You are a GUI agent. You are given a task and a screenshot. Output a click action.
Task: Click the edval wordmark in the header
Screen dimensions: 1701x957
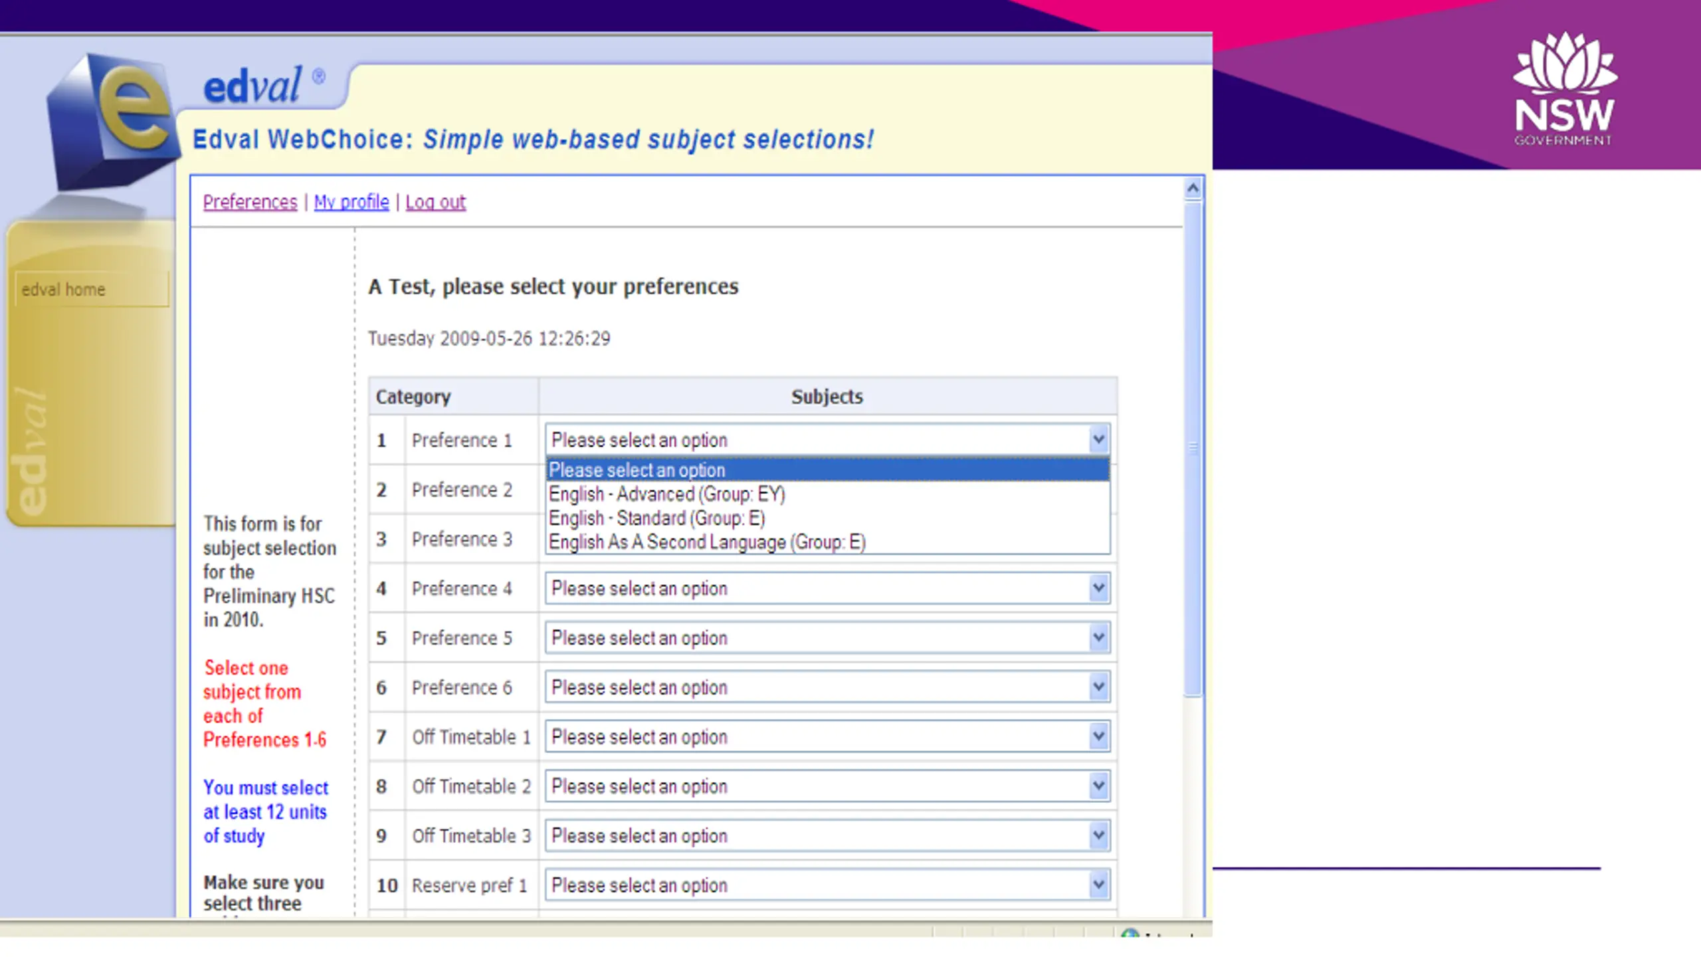[254, 86]
